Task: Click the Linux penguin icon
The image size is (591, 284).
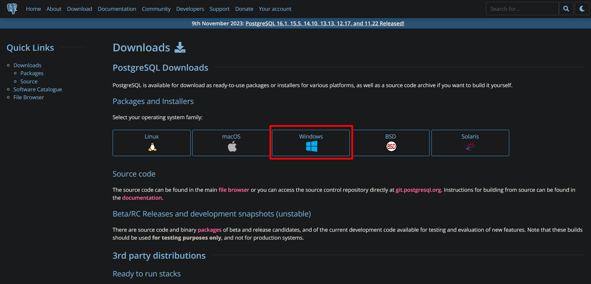Action: coord(152,147)
